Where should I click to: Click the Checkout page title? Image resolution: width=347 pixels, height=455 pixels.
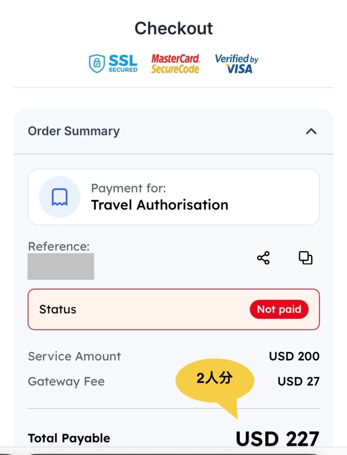(x=174, y=28)
